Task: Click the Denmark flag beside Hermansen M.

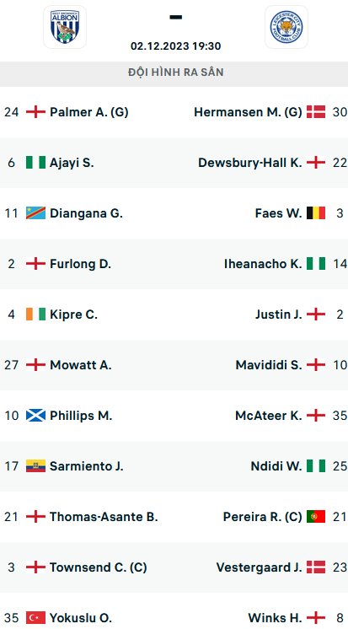Action: tap(316, 112)
